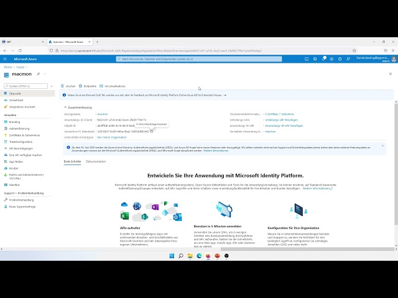The height and width of the screenshot is (298, 398).
Task: Focus the sidebar Suchen field
Action: pyautogui.click(x=26, y=86)
